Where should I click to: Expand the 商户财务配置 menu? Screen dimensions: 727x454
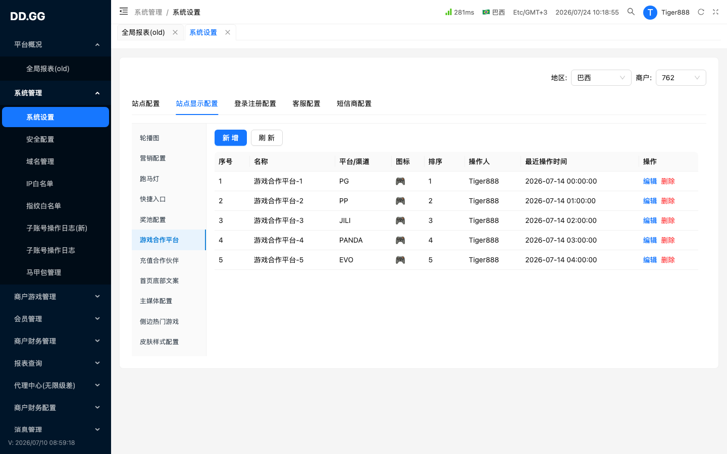[x=56, y=408]
